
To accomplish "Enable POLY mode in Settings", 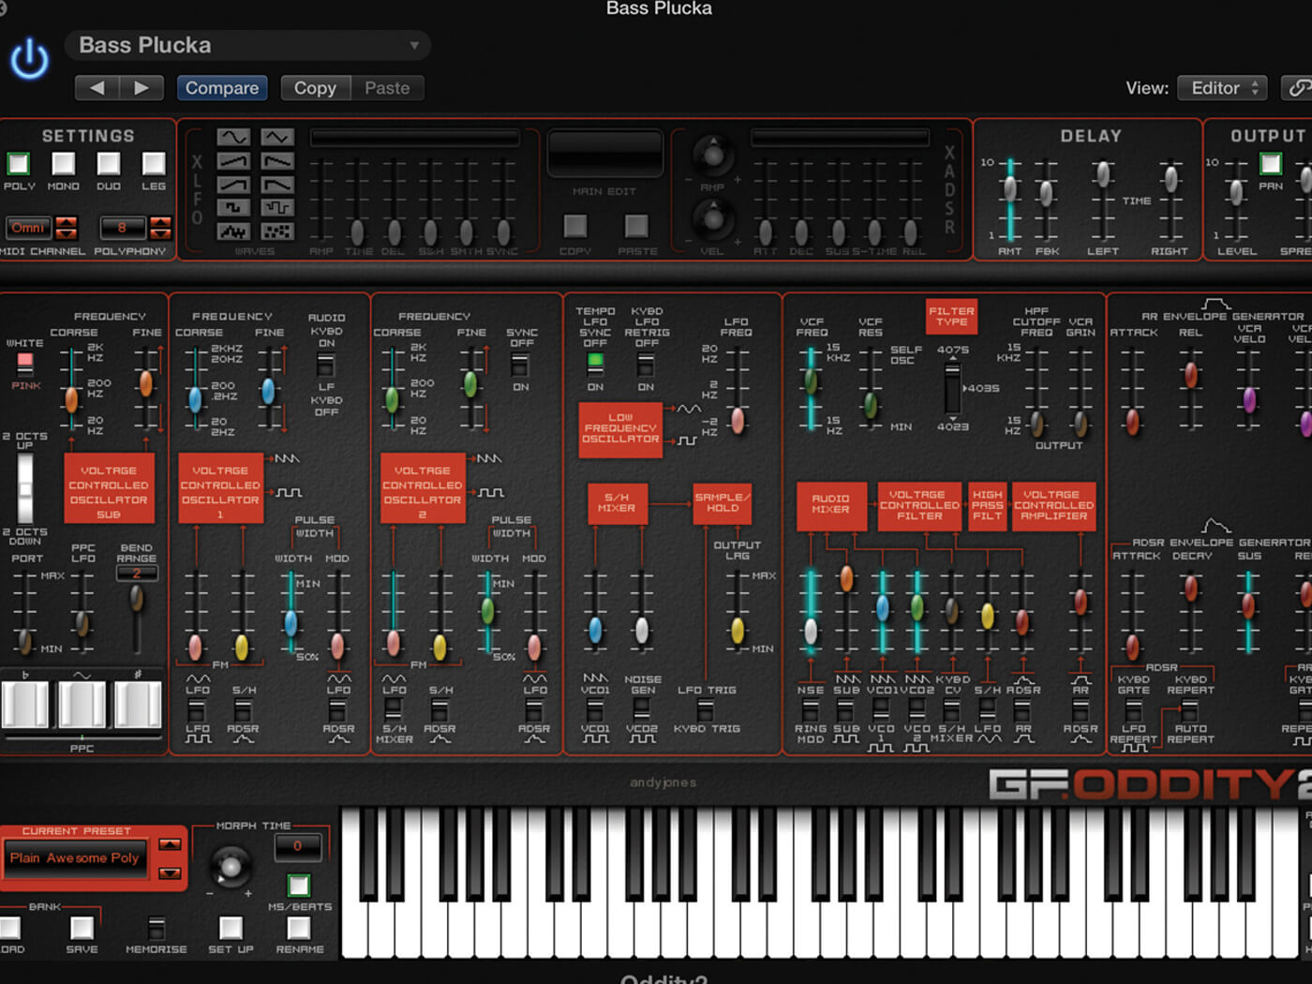I will 18,164.
